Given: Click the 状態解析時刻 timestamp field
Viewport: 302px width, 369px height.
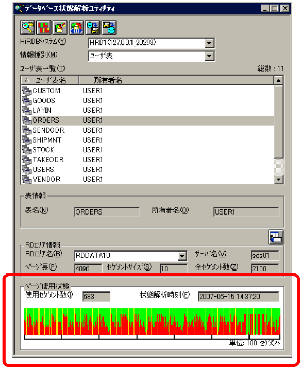Looking at the screenshot, I should (x=239, y=296).
